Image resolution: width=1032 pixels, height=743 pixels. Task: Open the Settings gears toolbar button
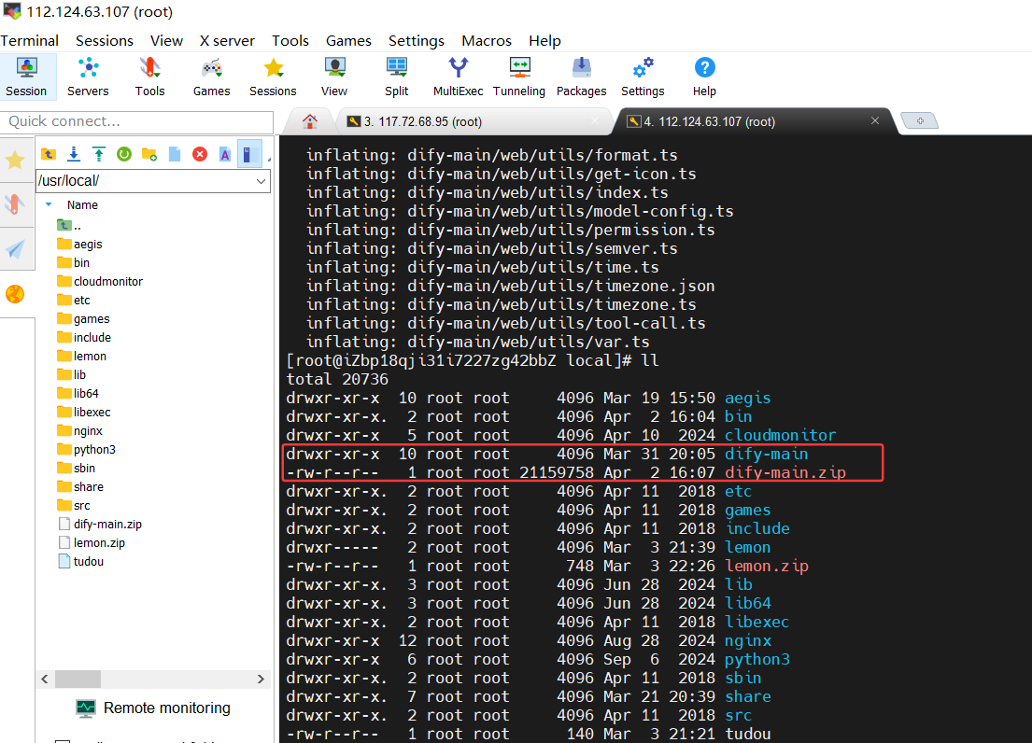(x=643, y=77)
